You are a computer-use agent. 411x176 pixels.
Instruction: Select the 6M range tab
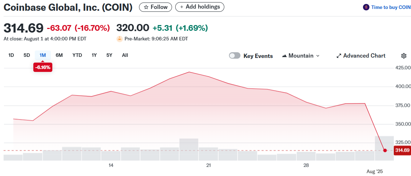point(59,55)
